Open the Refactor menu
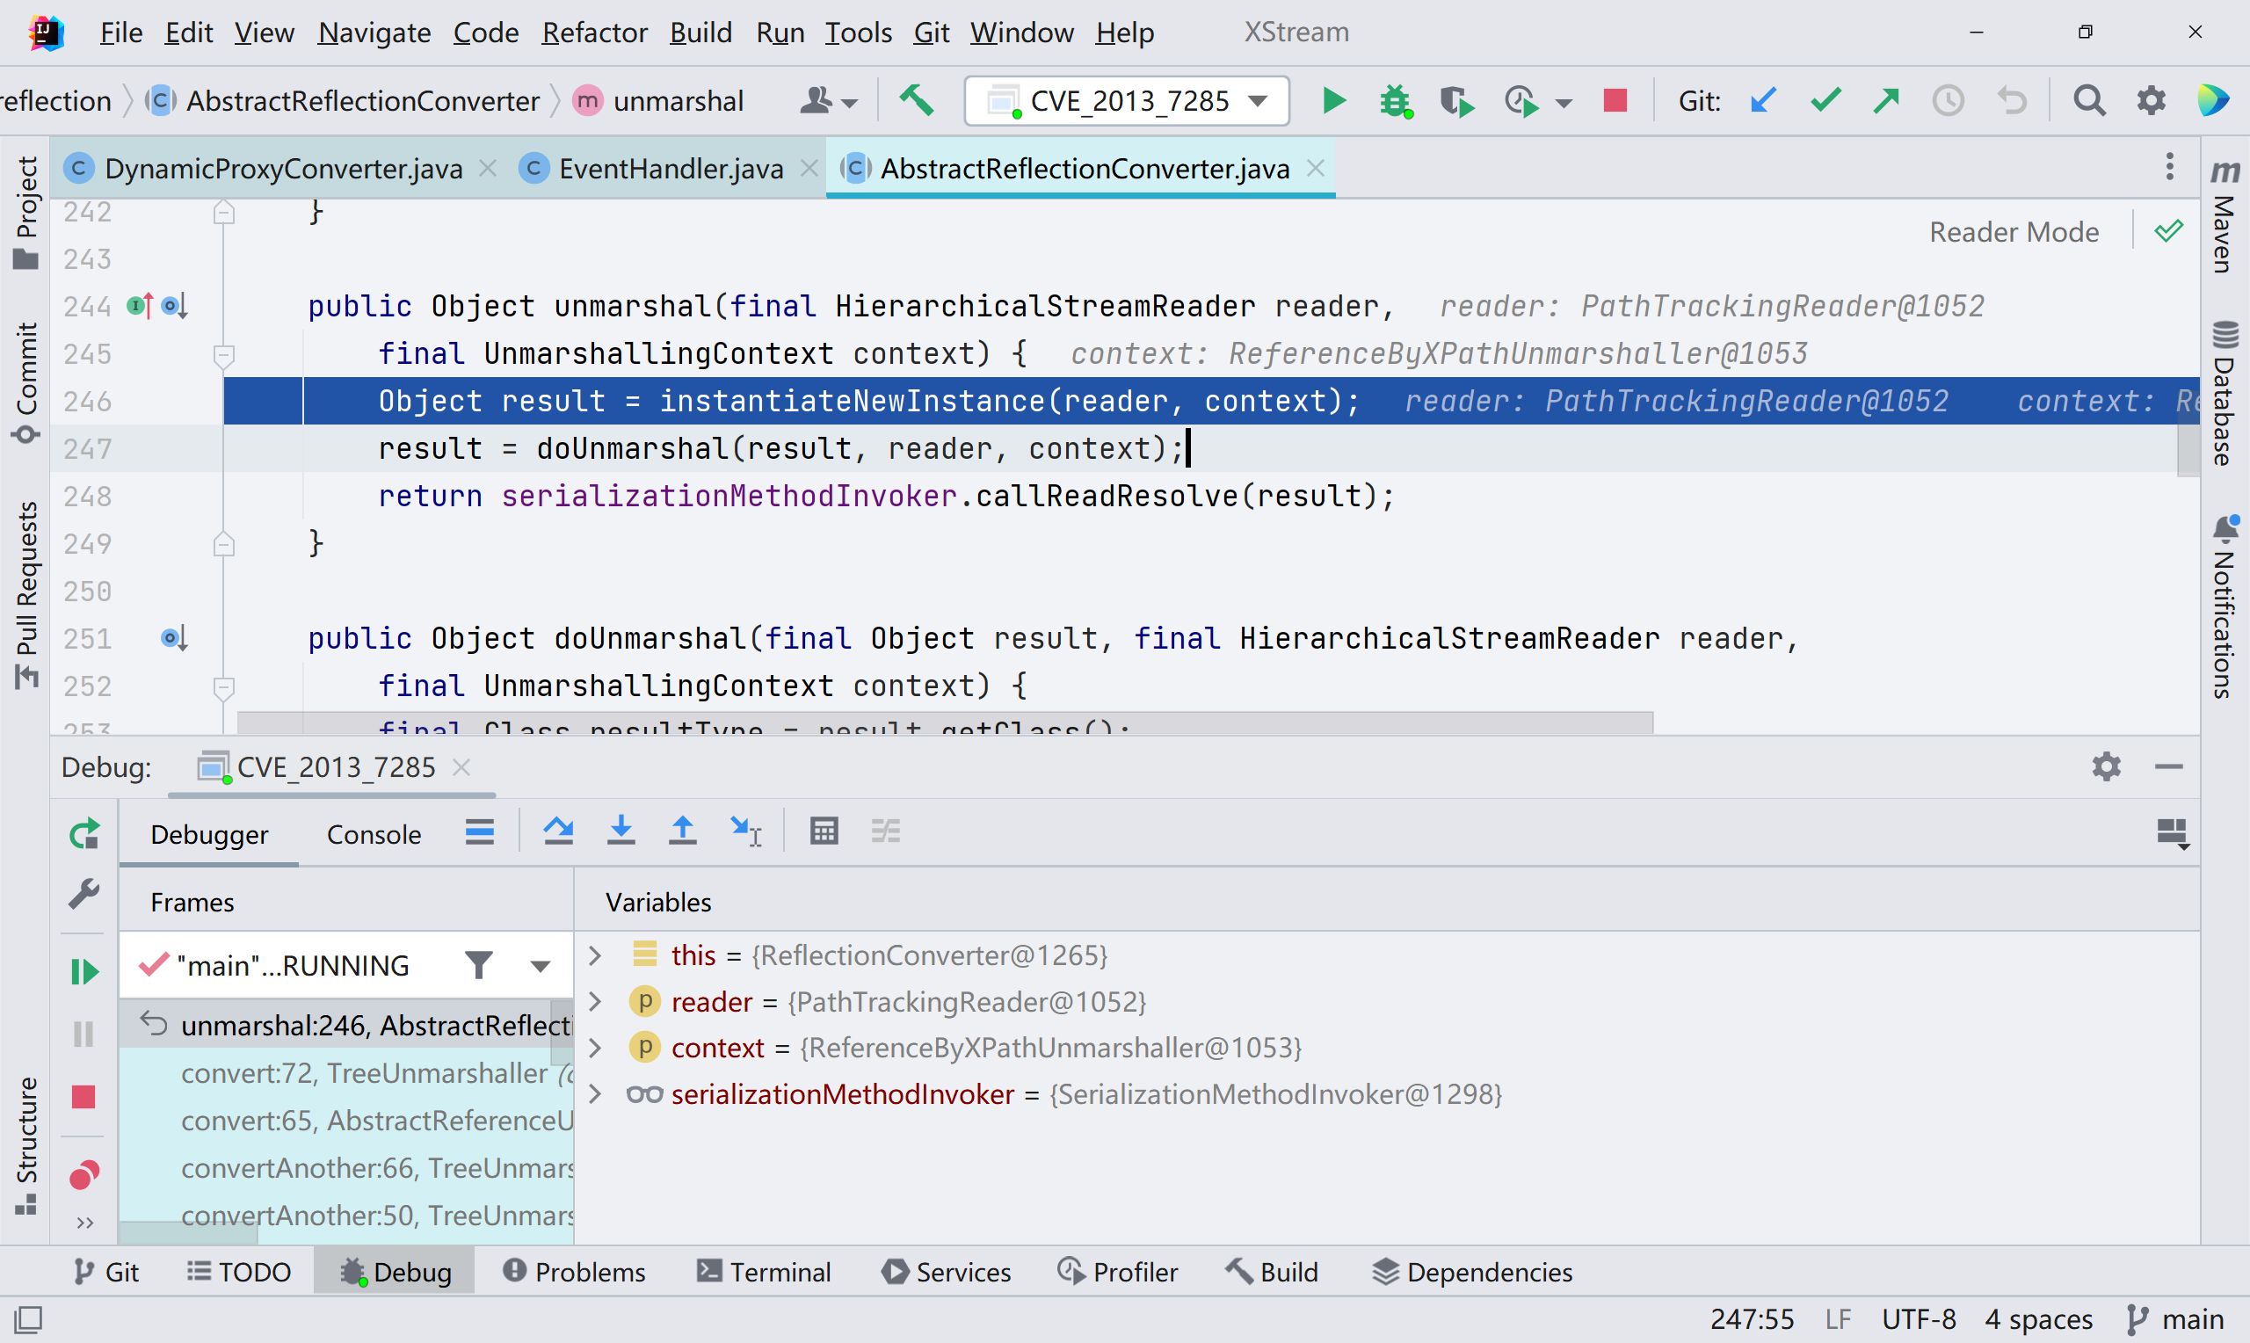 pyautogui.click(x=593, y=33)
